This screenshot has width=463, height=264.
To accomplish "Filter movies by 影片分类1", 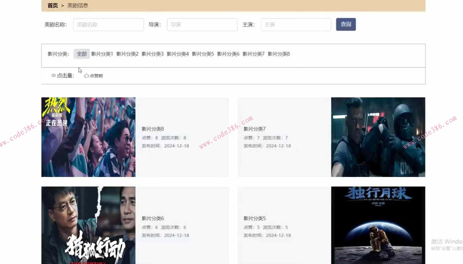I will (x=102, y=54).
